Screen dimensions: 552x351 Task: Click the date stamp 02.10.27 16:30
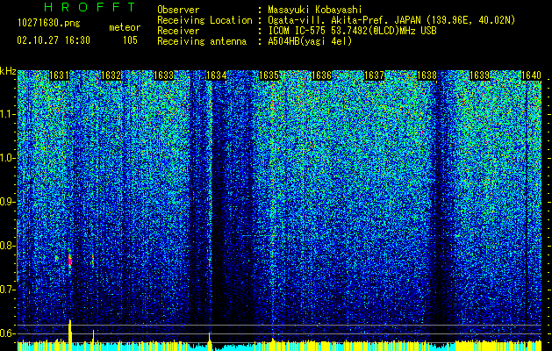[54, 40]
